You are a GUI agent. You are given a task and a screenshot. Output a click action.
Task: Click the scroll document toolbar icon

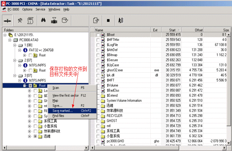click(30, 21)
